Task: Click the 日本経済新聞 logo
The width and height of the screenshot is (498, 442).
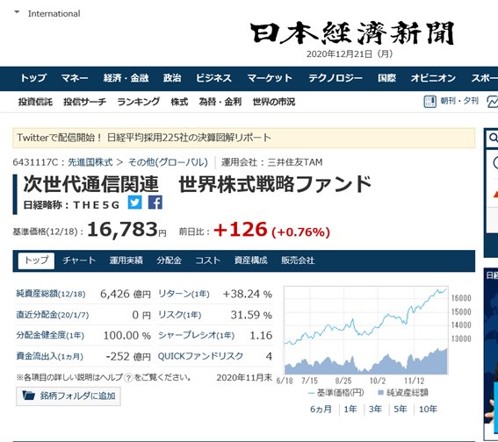Action: tap(352, 33)
